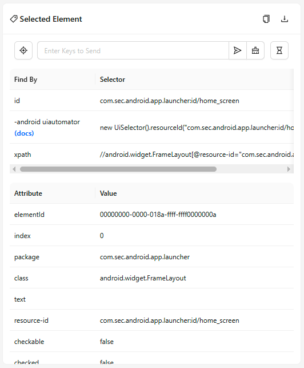Copy attributes with the clipboard icon
This screenshot has width=304, height=368.
coord(266,19)
